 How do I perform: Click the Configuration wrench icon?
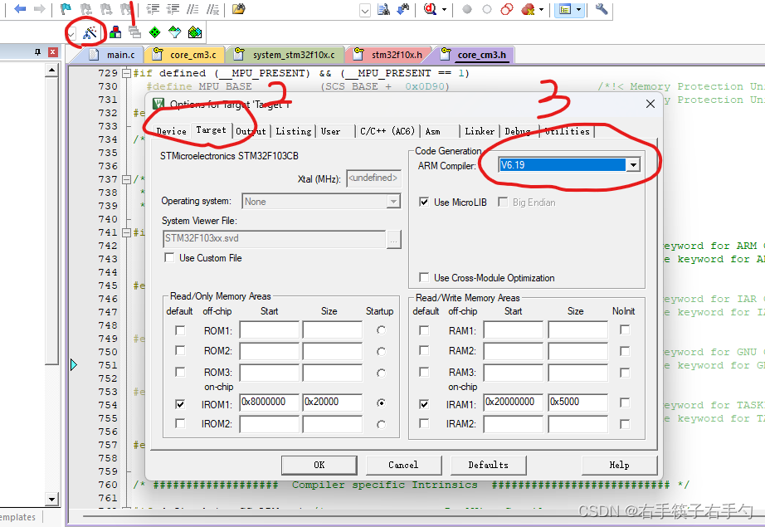click(602, 9)
